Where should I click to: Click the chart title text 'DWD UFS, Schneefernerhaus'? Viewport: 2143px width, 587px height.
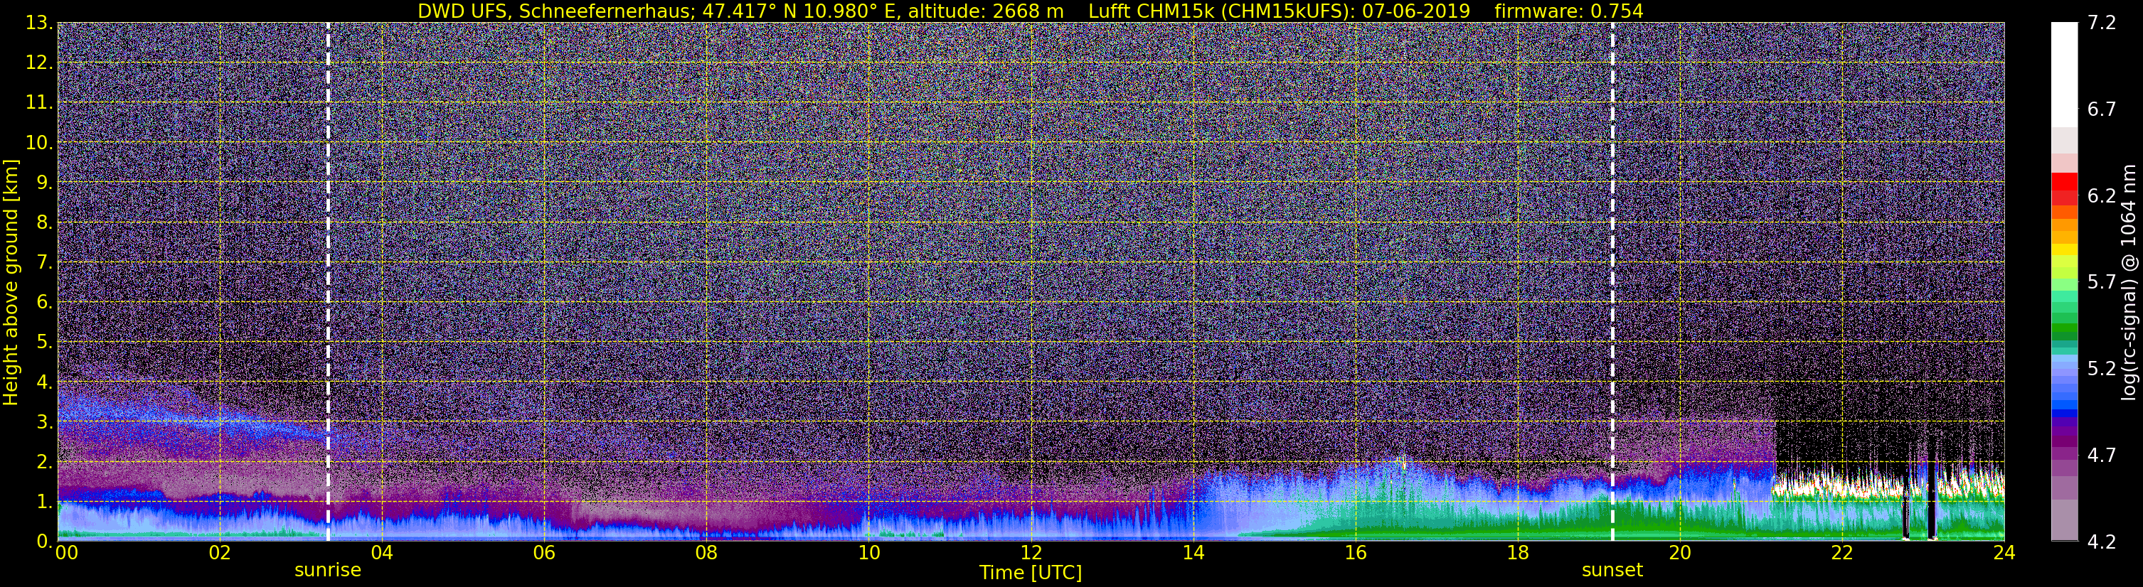click(554, 11)
